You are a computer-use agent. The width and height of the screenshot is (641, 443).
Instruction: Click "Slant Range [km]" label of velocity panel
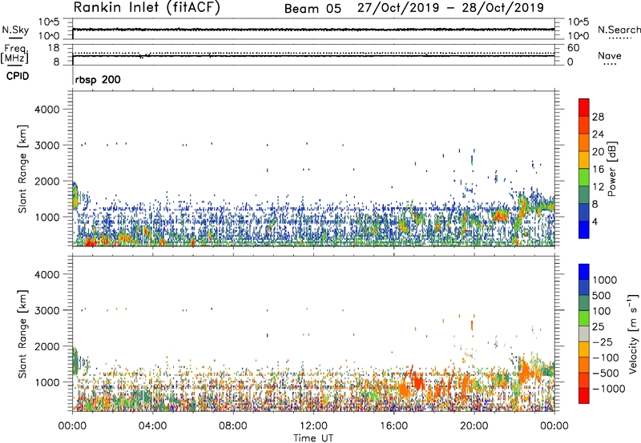click(x=22, y=334)
